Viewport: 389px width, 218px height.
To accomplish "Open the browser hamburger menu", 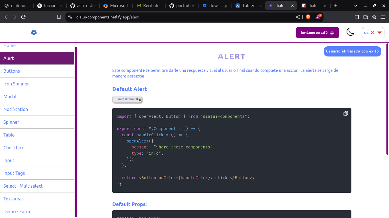I will (383, 17).
